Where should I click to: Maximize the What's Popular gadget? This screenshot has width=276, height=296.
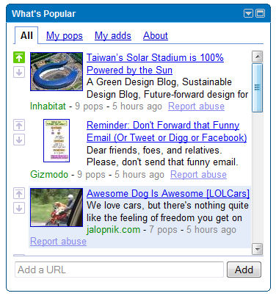coord(261,13)
